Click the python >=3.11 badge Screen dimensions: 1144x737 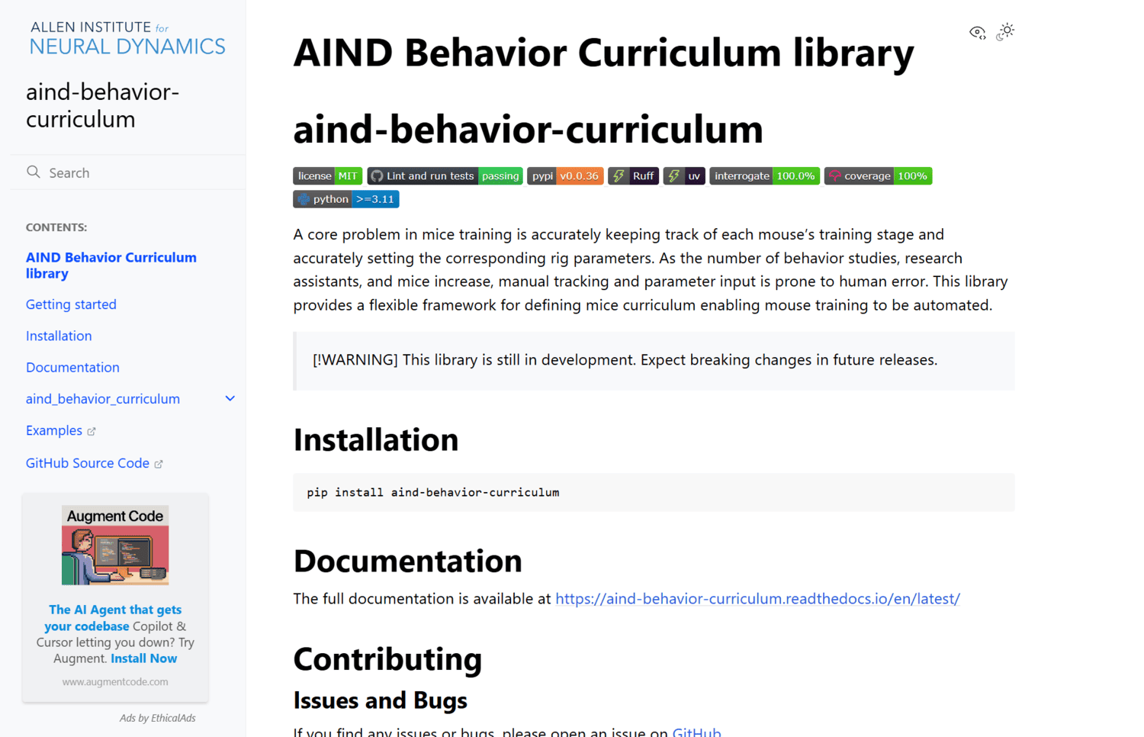(346, 199)
